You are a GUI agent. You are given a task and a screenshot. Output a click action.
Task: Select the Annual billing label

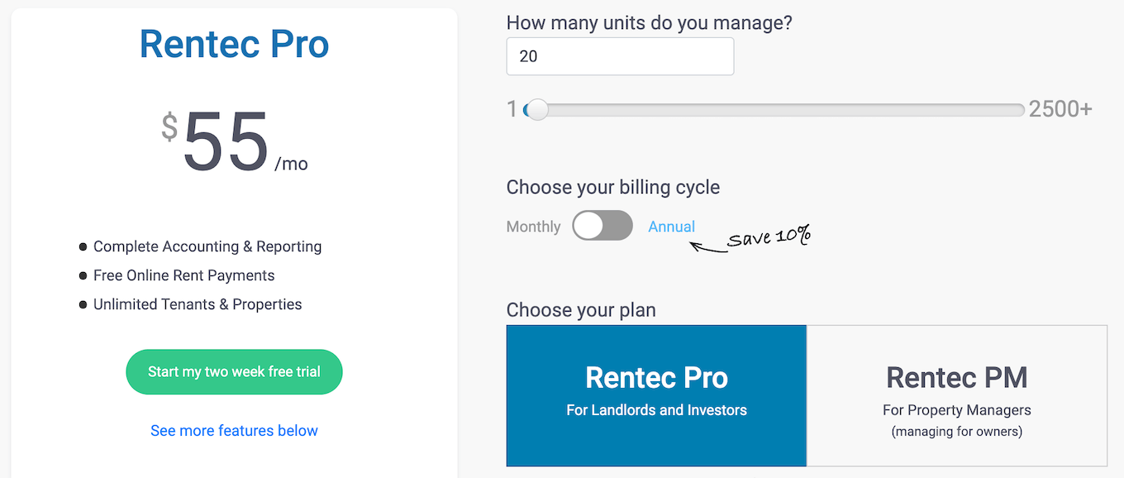(x=671, y=227)
